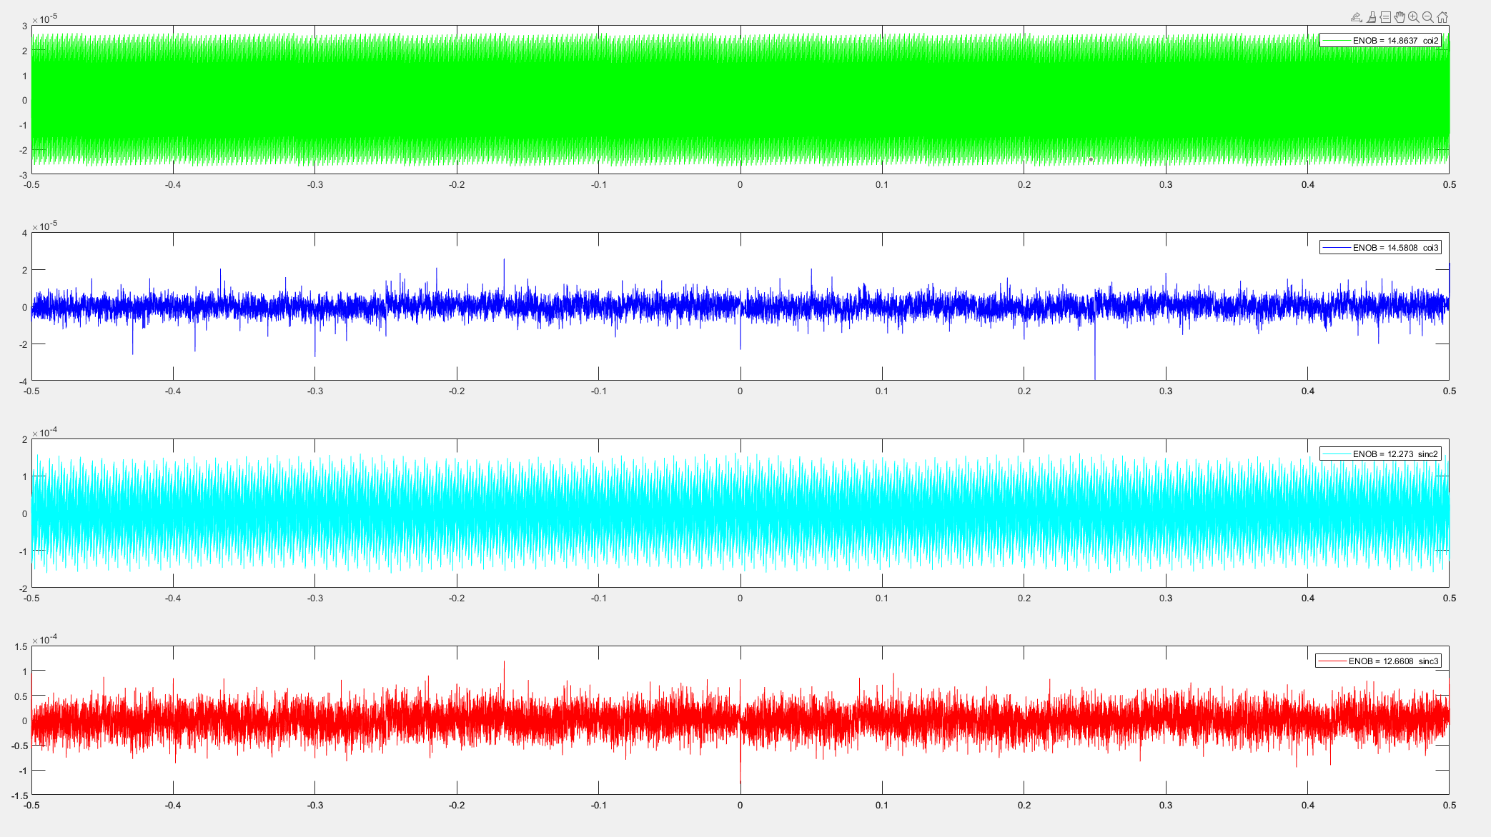
Task: Activate the zoom in magnifier
Action: tap(1414, 17)
